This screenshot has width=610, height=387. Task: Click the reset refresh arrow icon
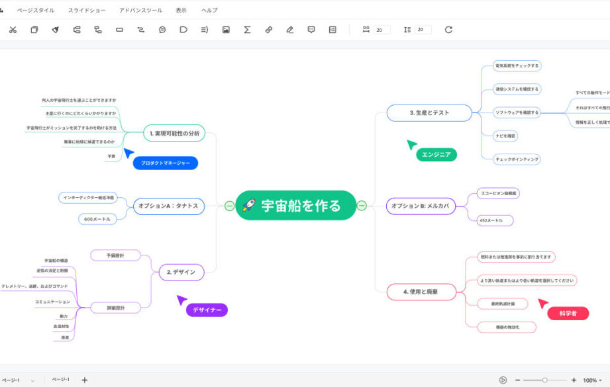click(x=448, y=30)
